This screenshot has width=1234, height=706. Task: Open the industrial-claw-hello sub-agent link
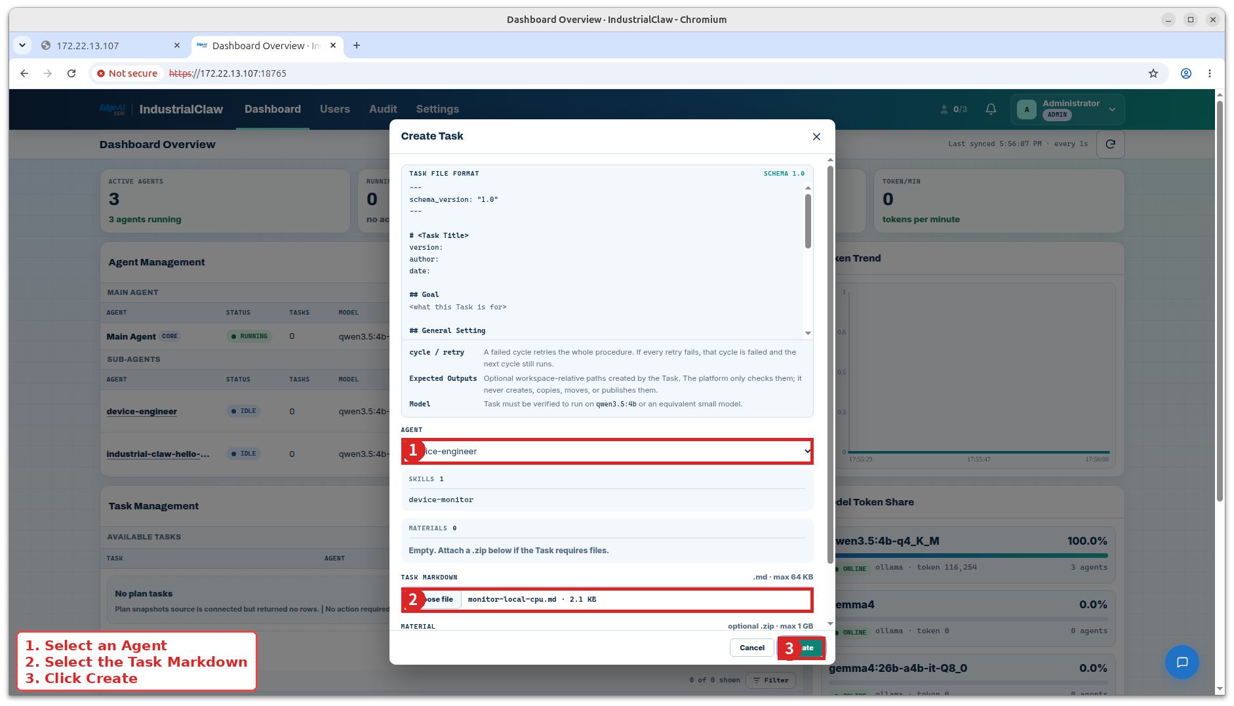(158, 454)
